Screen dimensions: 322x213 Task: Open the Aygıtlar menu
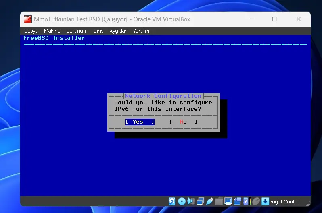(118, 31)
